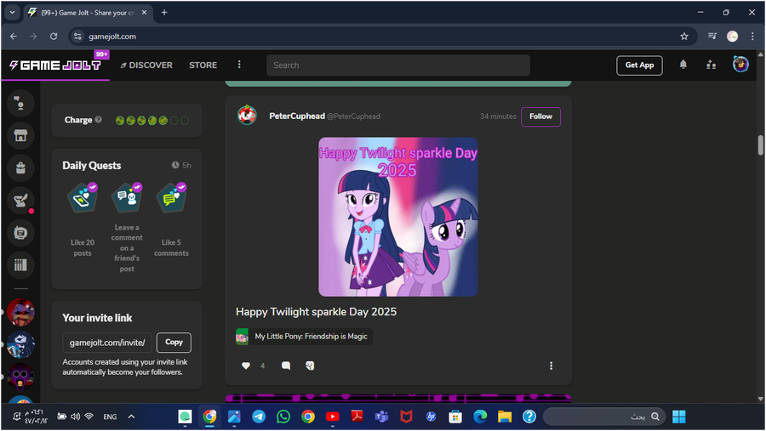This screenshot has height=431, width=766.
Task: Place a sticker on PeterCuphead's post
Action: tap(310, 366)
